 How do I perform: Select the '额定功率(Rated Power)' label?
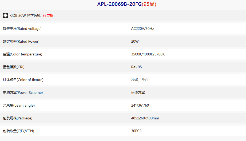point(21,42)
